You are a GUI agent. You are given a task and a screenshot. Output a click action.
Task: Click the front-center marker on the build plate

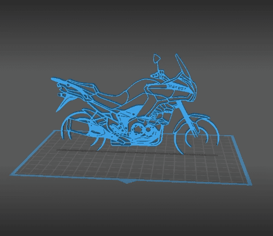[127, 181]
